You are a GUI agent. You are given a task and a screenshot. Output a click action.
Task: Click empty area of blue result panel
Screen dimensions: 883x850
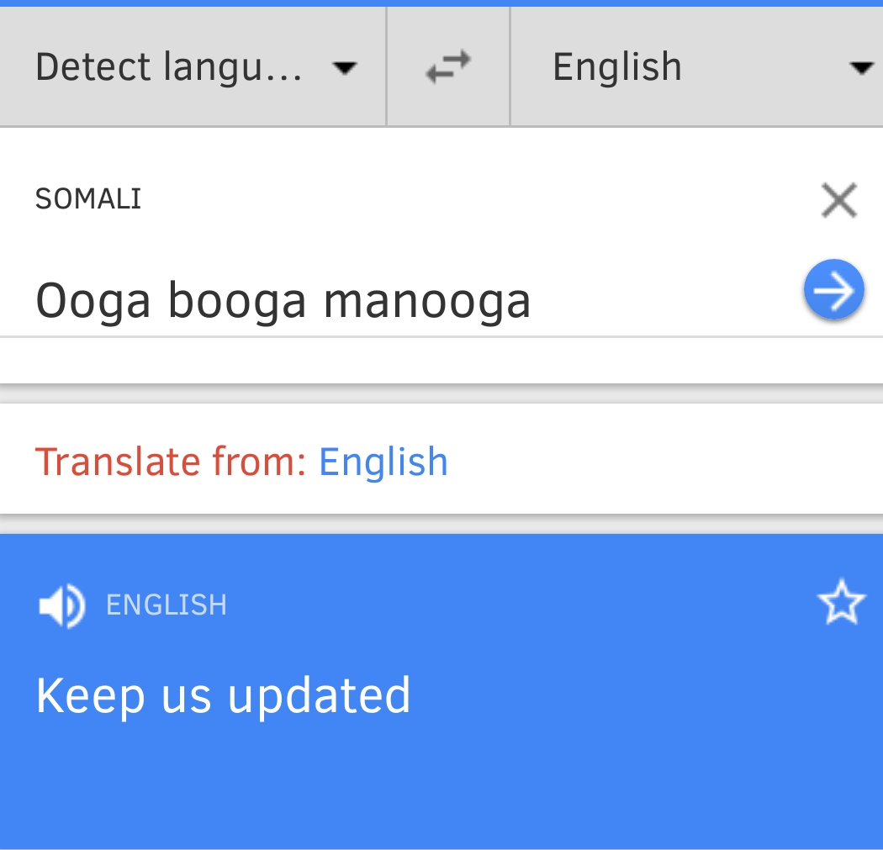coord(589,773)
